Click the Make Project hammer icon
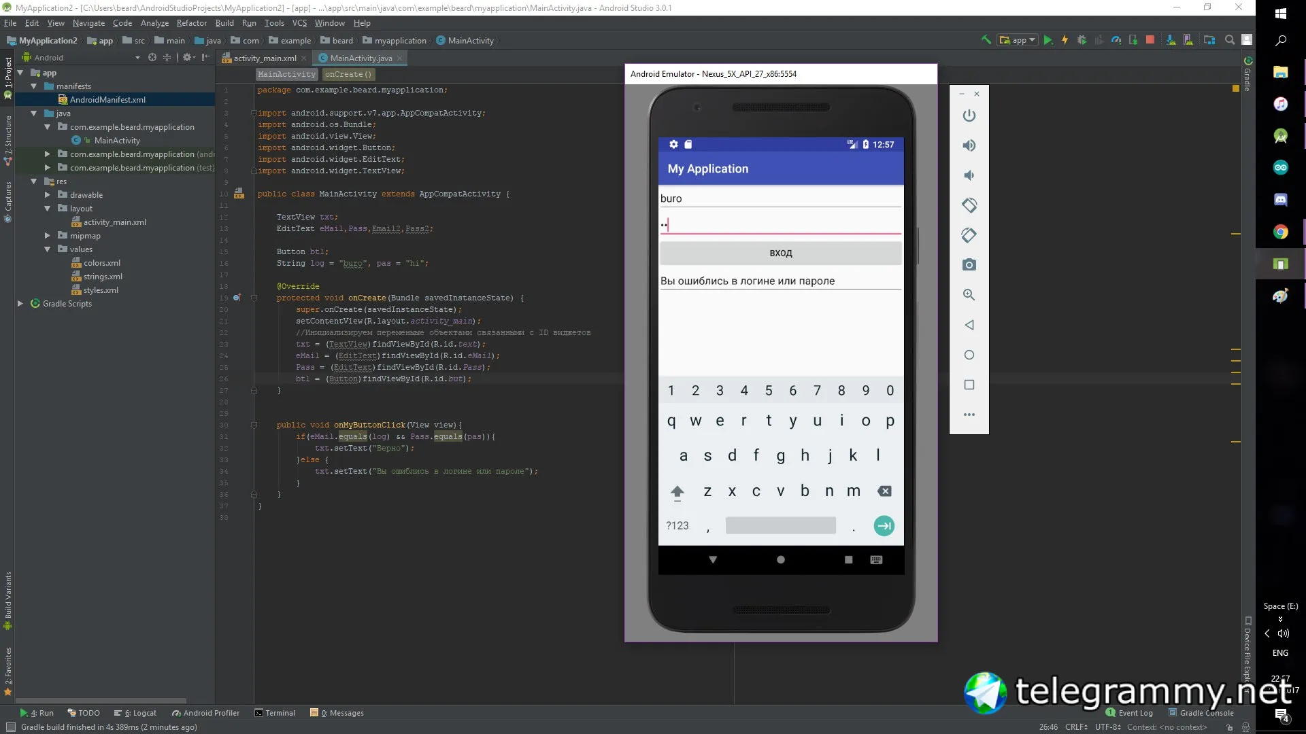The width and height of the screenshot is (1306, 734). [986, 40]
